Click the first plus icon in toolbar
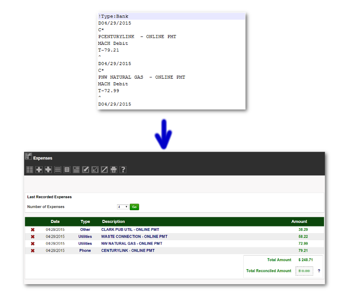Image resolution: width=352 pixels, height=303 pixels. 39,170
